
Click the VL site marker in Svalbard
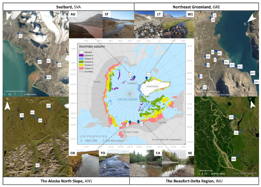click(x=18, y=33)
